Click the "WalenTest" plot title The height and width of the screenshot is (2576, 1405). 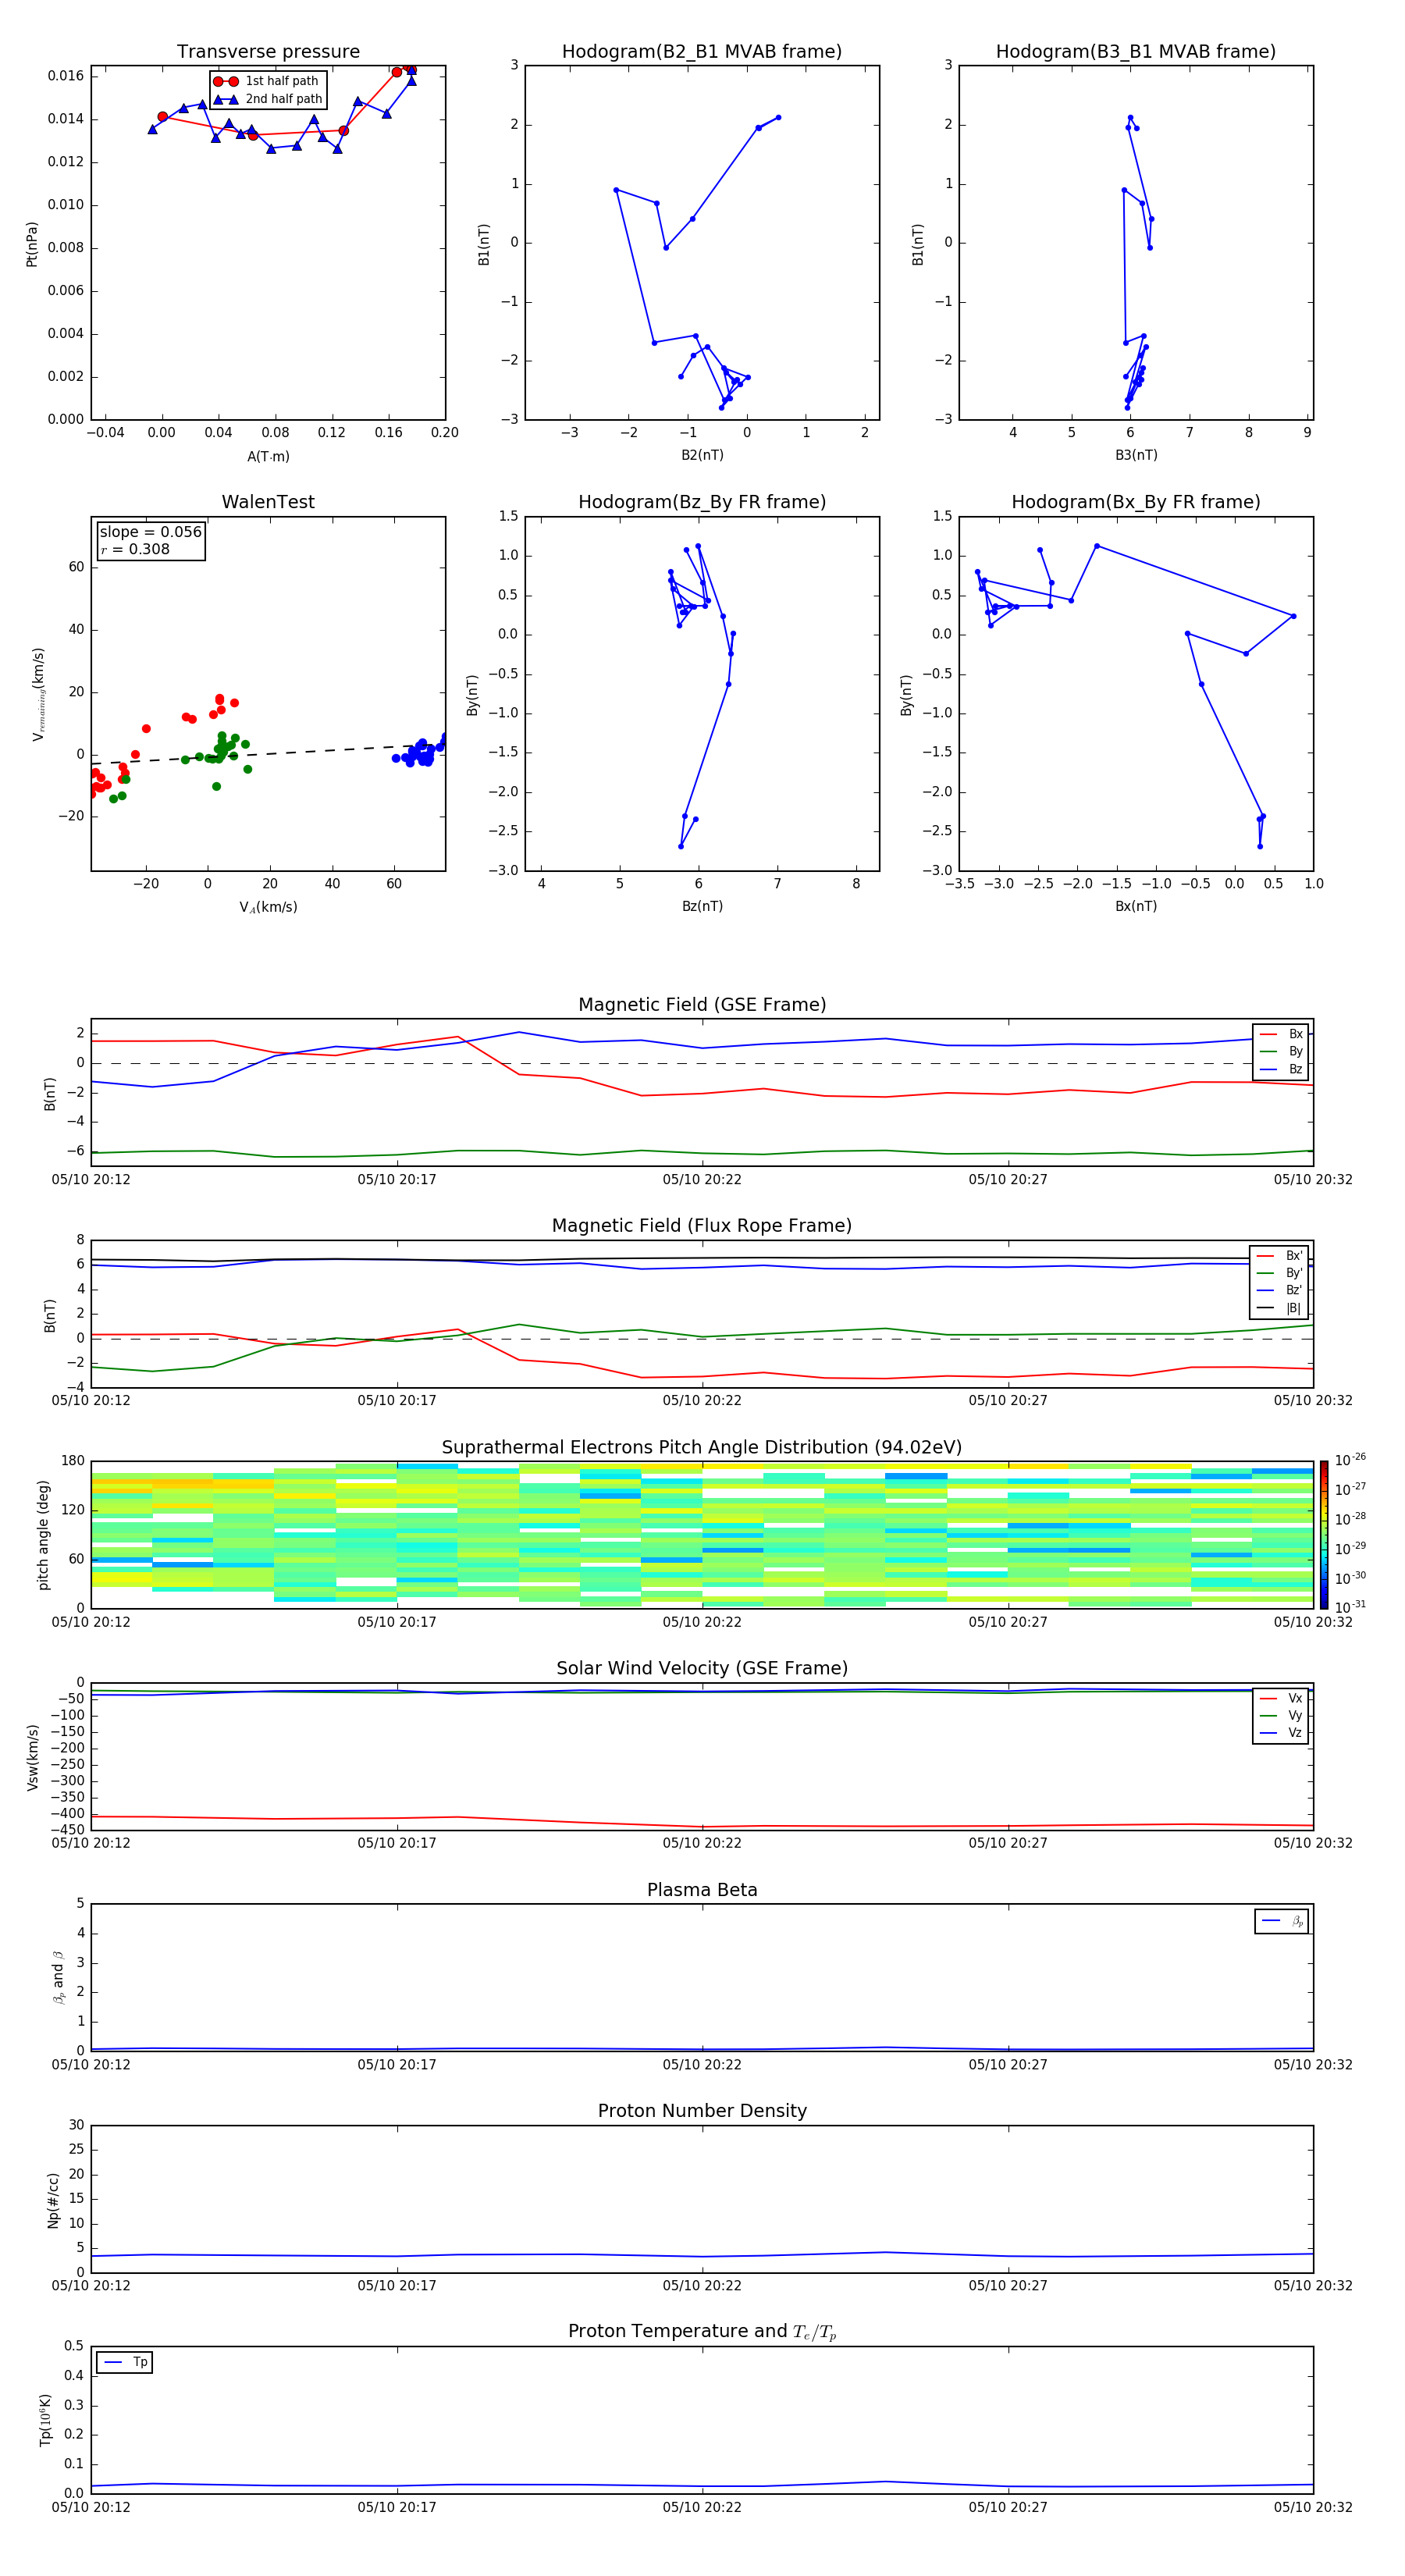coord(268,502)
